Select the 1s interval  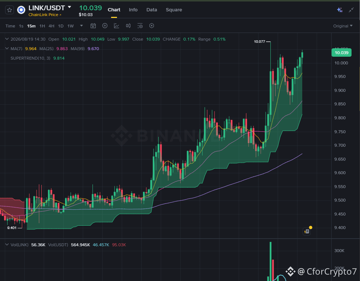(x=21, y=26)
